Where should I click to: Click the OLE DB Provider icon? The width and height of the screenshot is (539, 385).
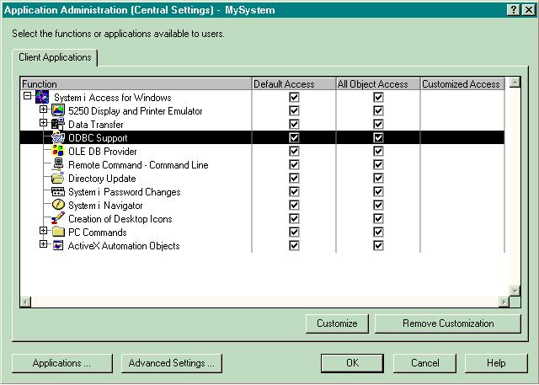(x=58, y=151)
